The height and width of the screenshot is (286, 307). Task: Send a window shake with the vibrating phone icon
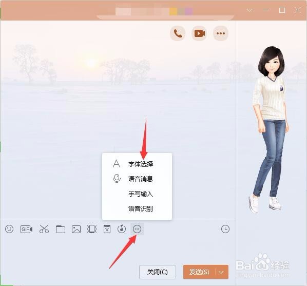coord(92,229)
